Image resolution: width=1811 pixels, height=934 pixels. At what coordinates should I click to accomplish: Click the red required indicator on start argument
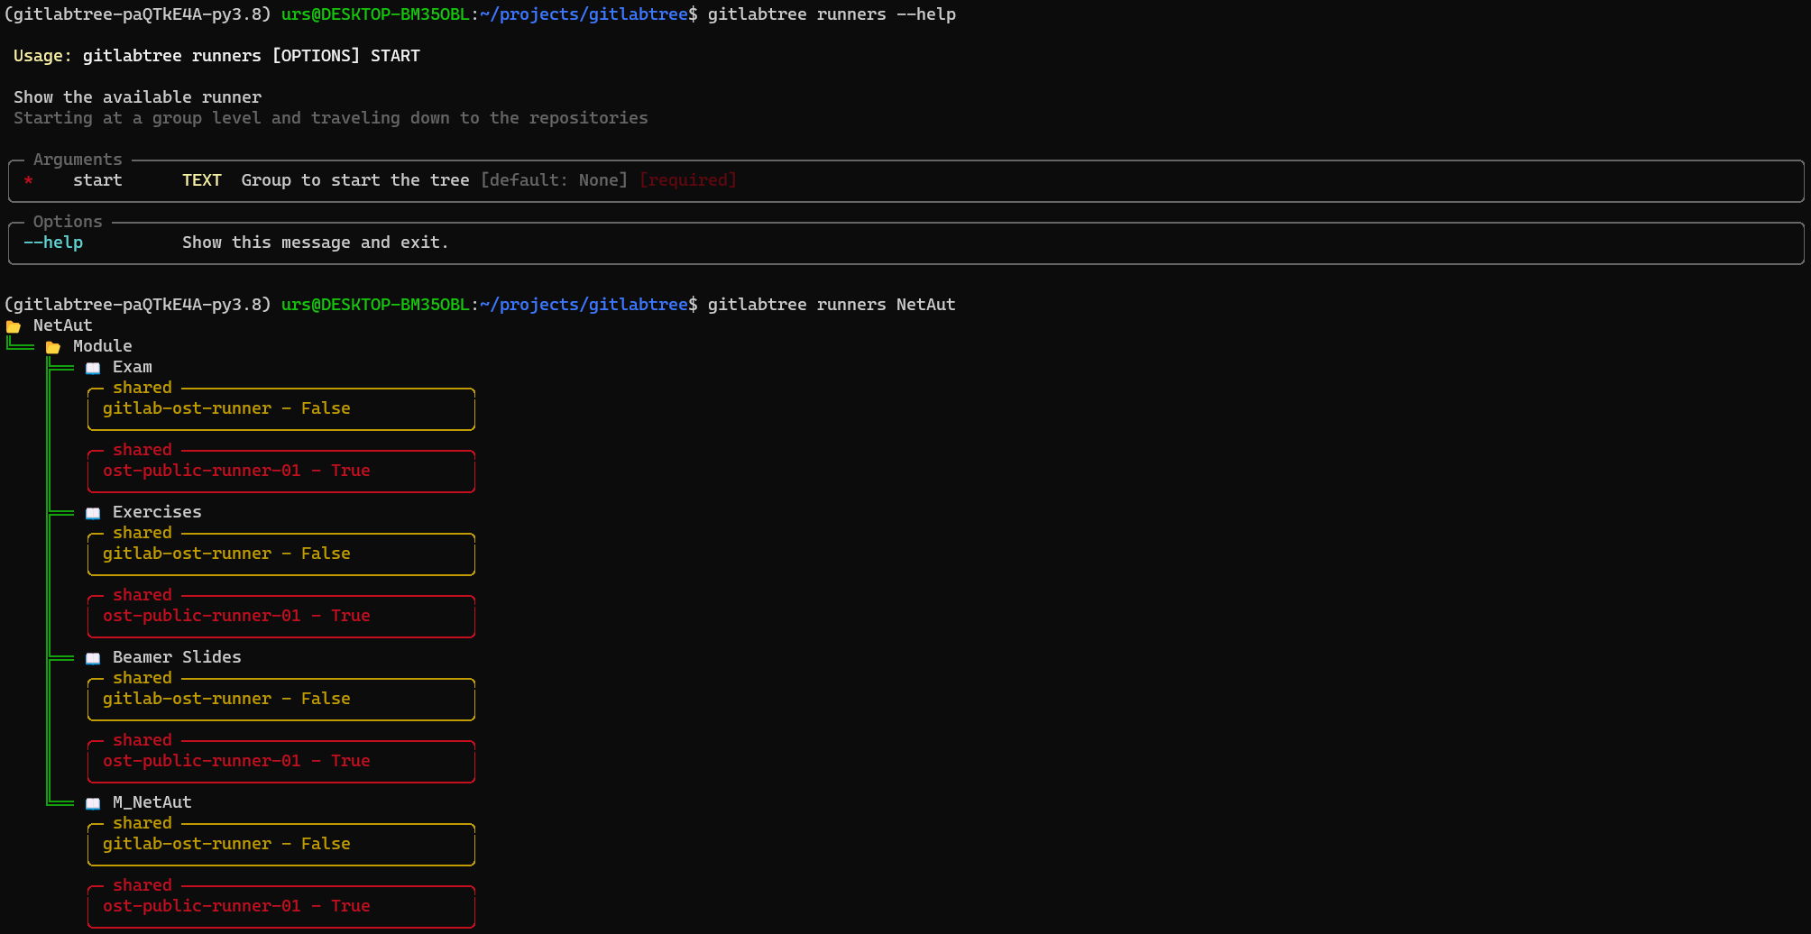[687, 180]
